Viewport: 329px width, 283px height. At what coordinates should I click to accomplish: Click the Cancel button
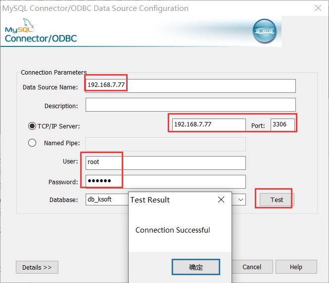pyautogui.click(x=252, y=267)
